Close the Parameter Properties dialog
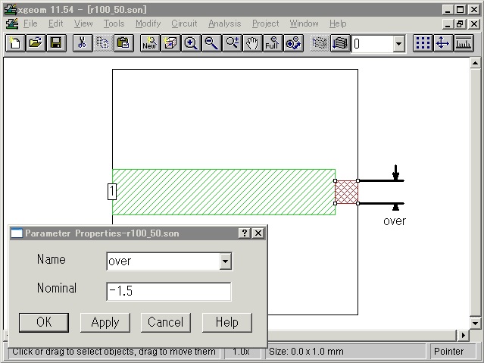The height and width of the screenshot is (363, 484). click(258, 233)
